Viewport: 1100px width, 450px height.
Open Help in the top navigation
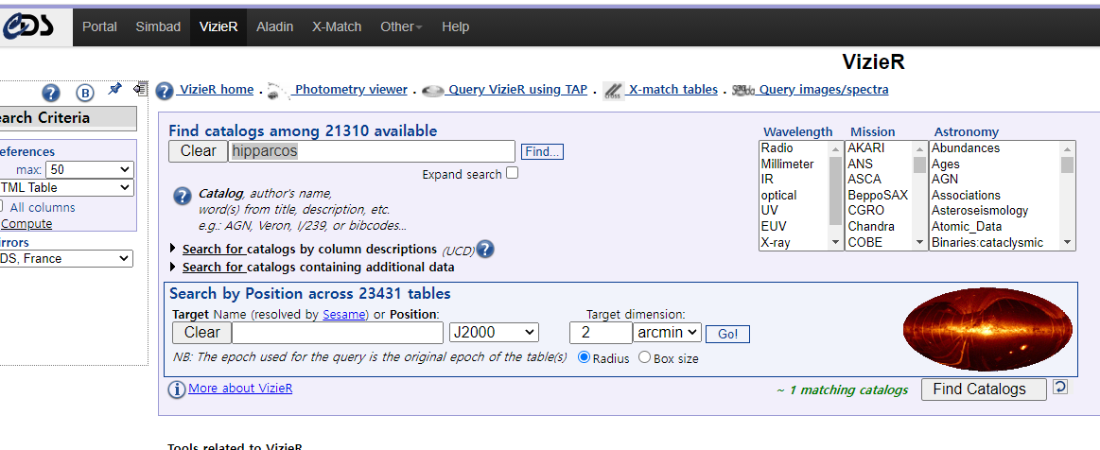coord(455,26)
